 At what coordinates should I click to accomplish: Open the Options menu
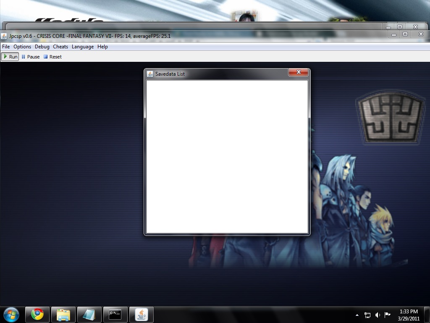22,47
